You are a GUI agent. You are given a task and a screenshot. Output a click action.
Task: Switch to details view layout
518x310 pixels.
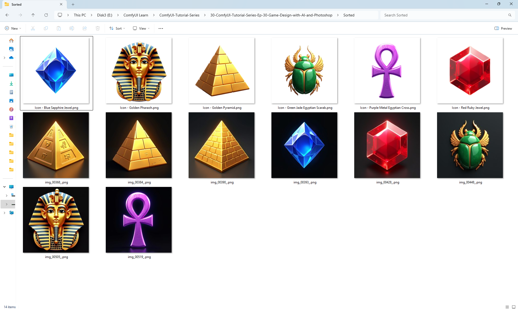(507, 307)
